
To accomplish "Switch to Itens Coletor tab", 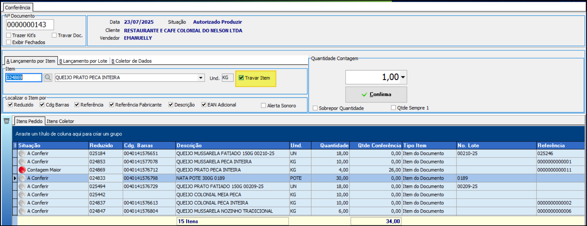I will 60,121.
